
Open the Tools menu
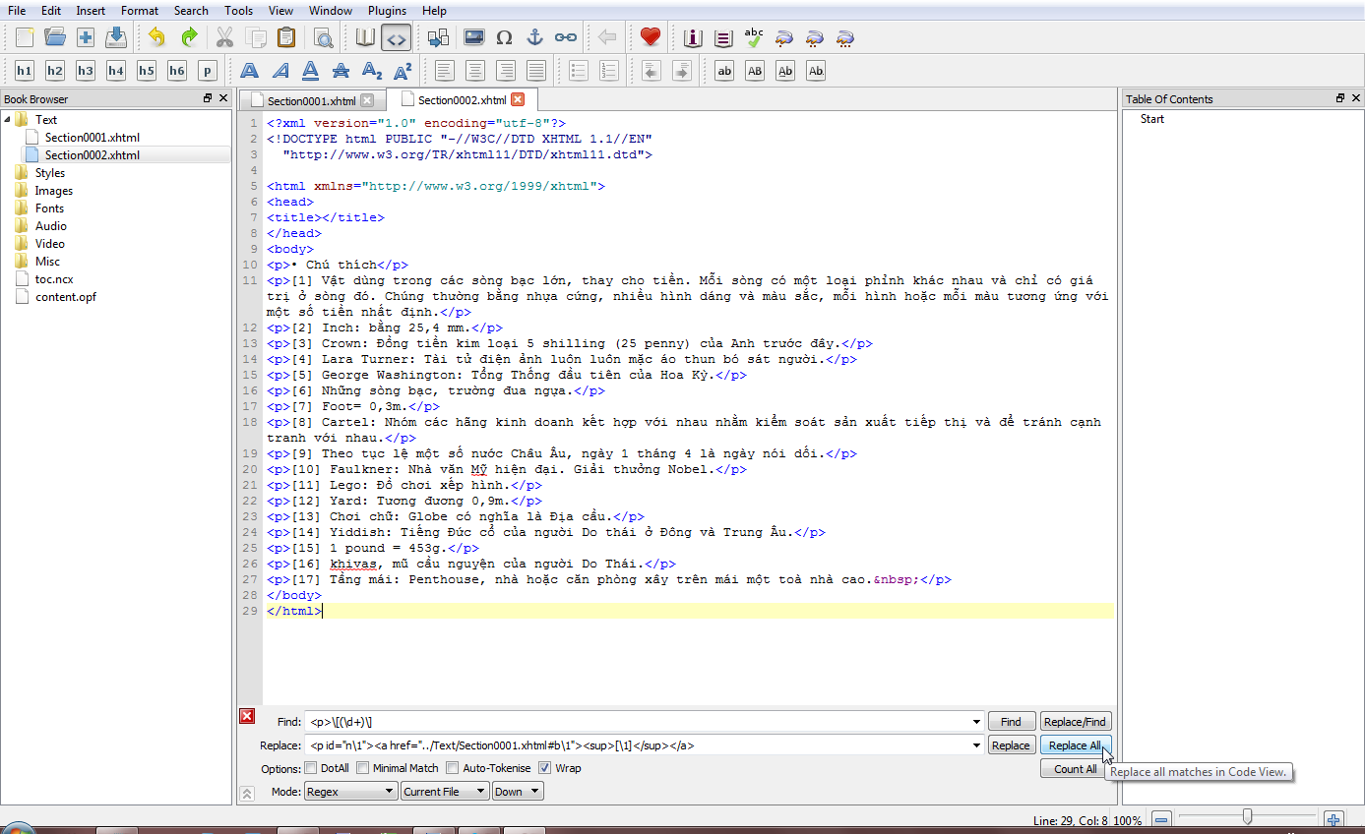(238, 11)
